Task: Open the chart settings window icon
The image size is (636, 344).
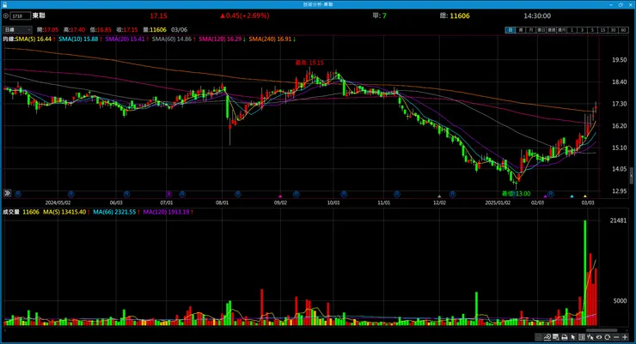Action: pos(556,337)
